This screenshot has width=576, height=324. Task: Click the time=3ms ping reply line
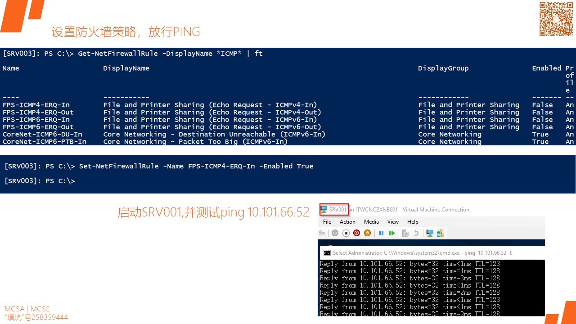[409, 278]
